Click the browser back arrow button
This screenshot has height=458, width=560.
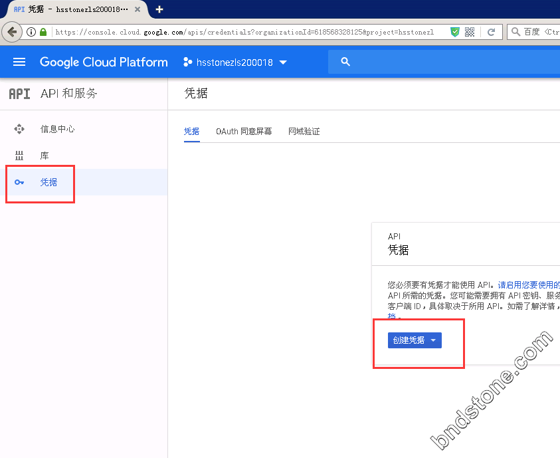(x=12, y=32)
